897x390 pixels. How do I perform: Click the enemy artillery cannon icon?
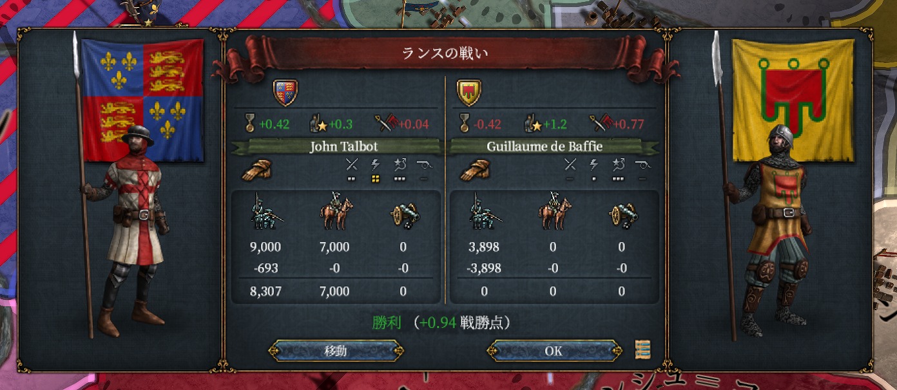[622, 216]
